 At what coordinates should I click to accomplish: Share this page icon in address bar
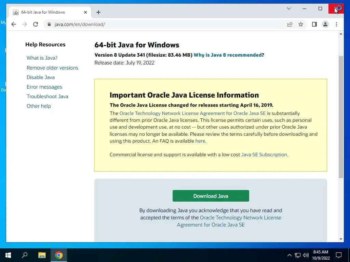coord(290,24)
